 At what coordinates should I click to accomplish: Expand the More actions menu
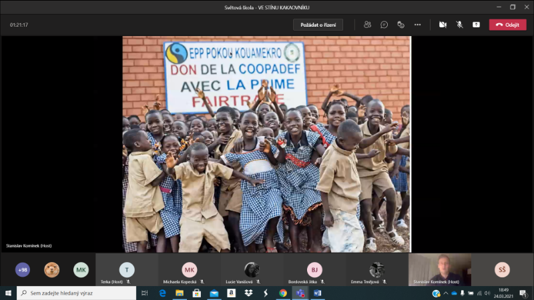pos(418,25)
